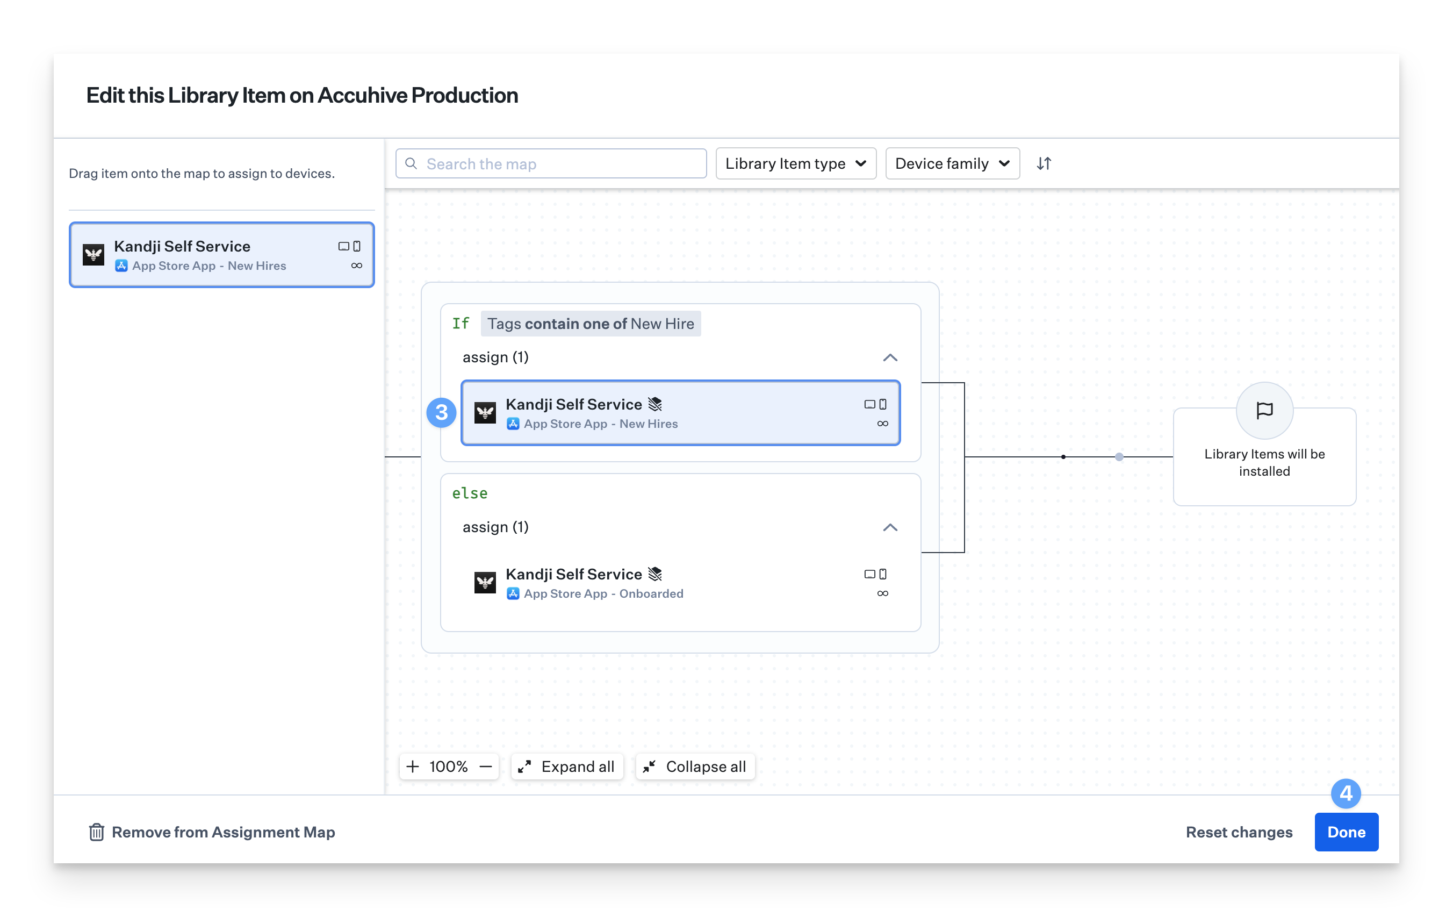Click the trash icon near Remove from Assignment Map
Screen dimensions: 1453x917
97,832
